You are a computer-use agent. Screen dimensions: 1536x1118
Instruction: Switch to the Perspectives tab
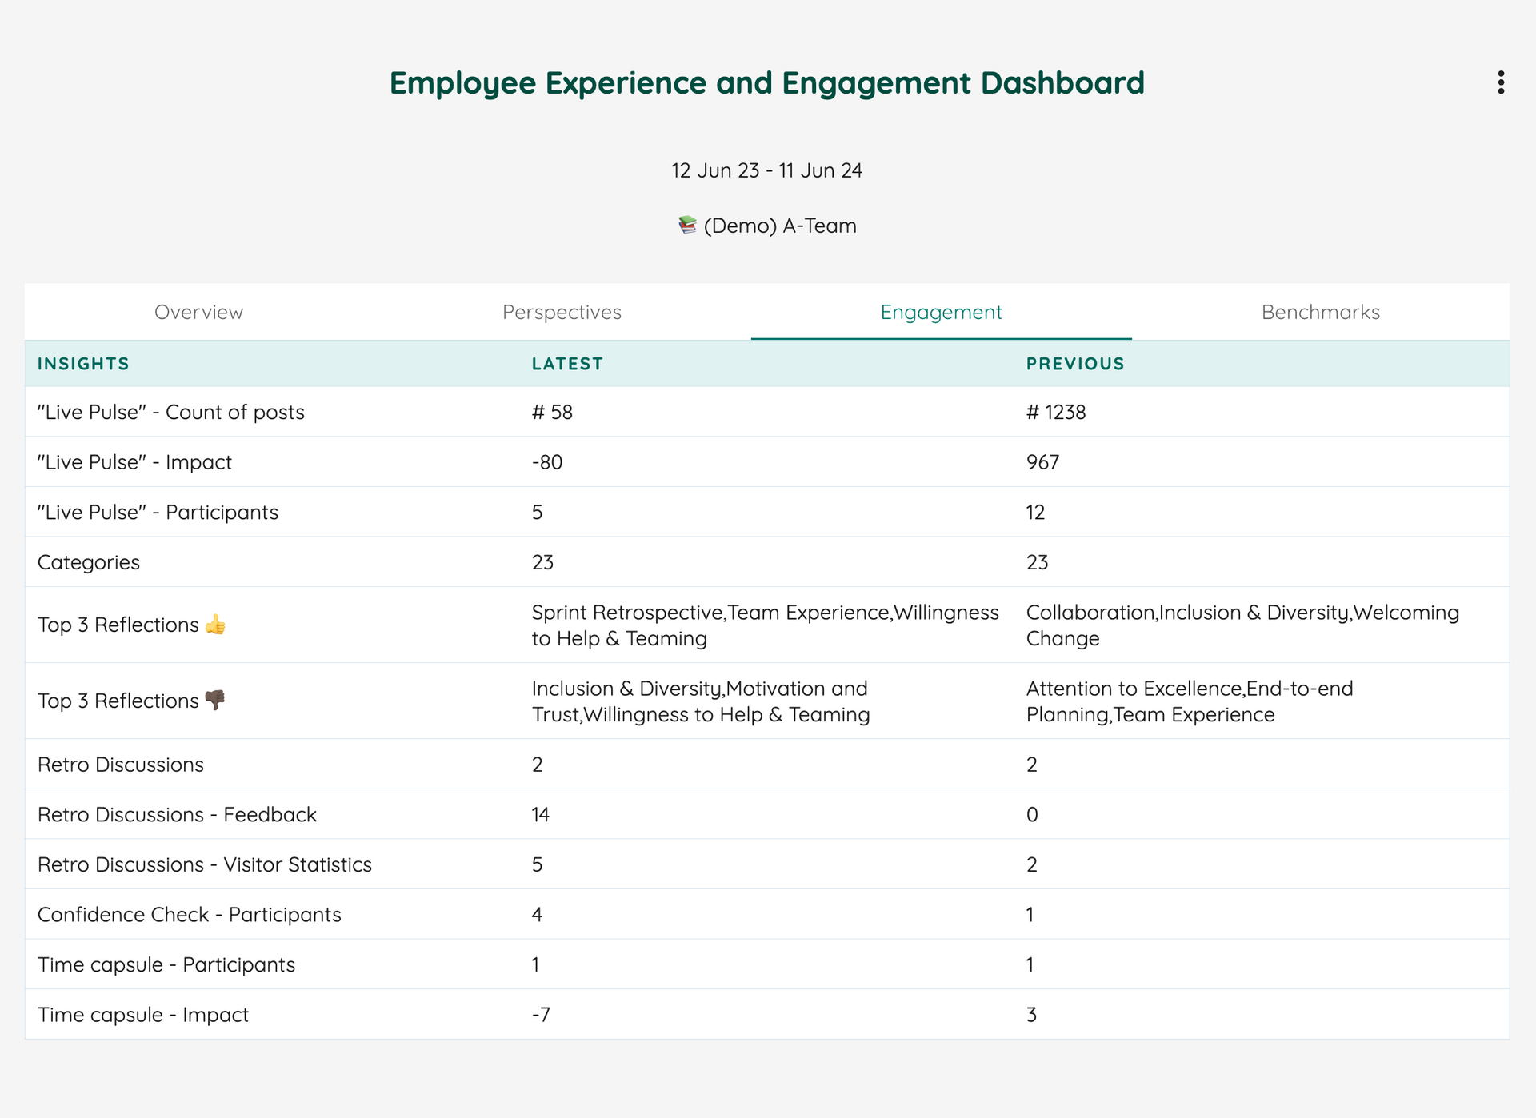pyautogui.click(x=562, y=312)
